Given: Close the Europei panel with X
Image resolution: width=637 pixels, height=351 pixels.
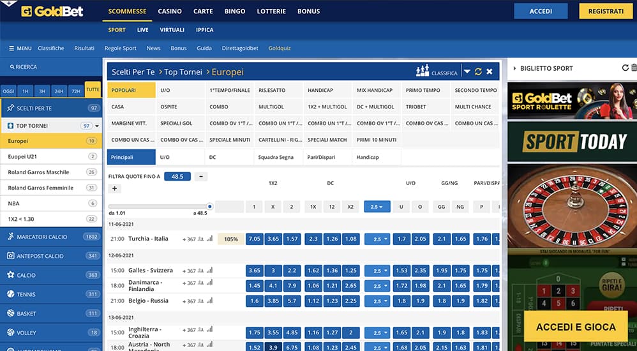Looking at the screenshot, I should 490,71.
